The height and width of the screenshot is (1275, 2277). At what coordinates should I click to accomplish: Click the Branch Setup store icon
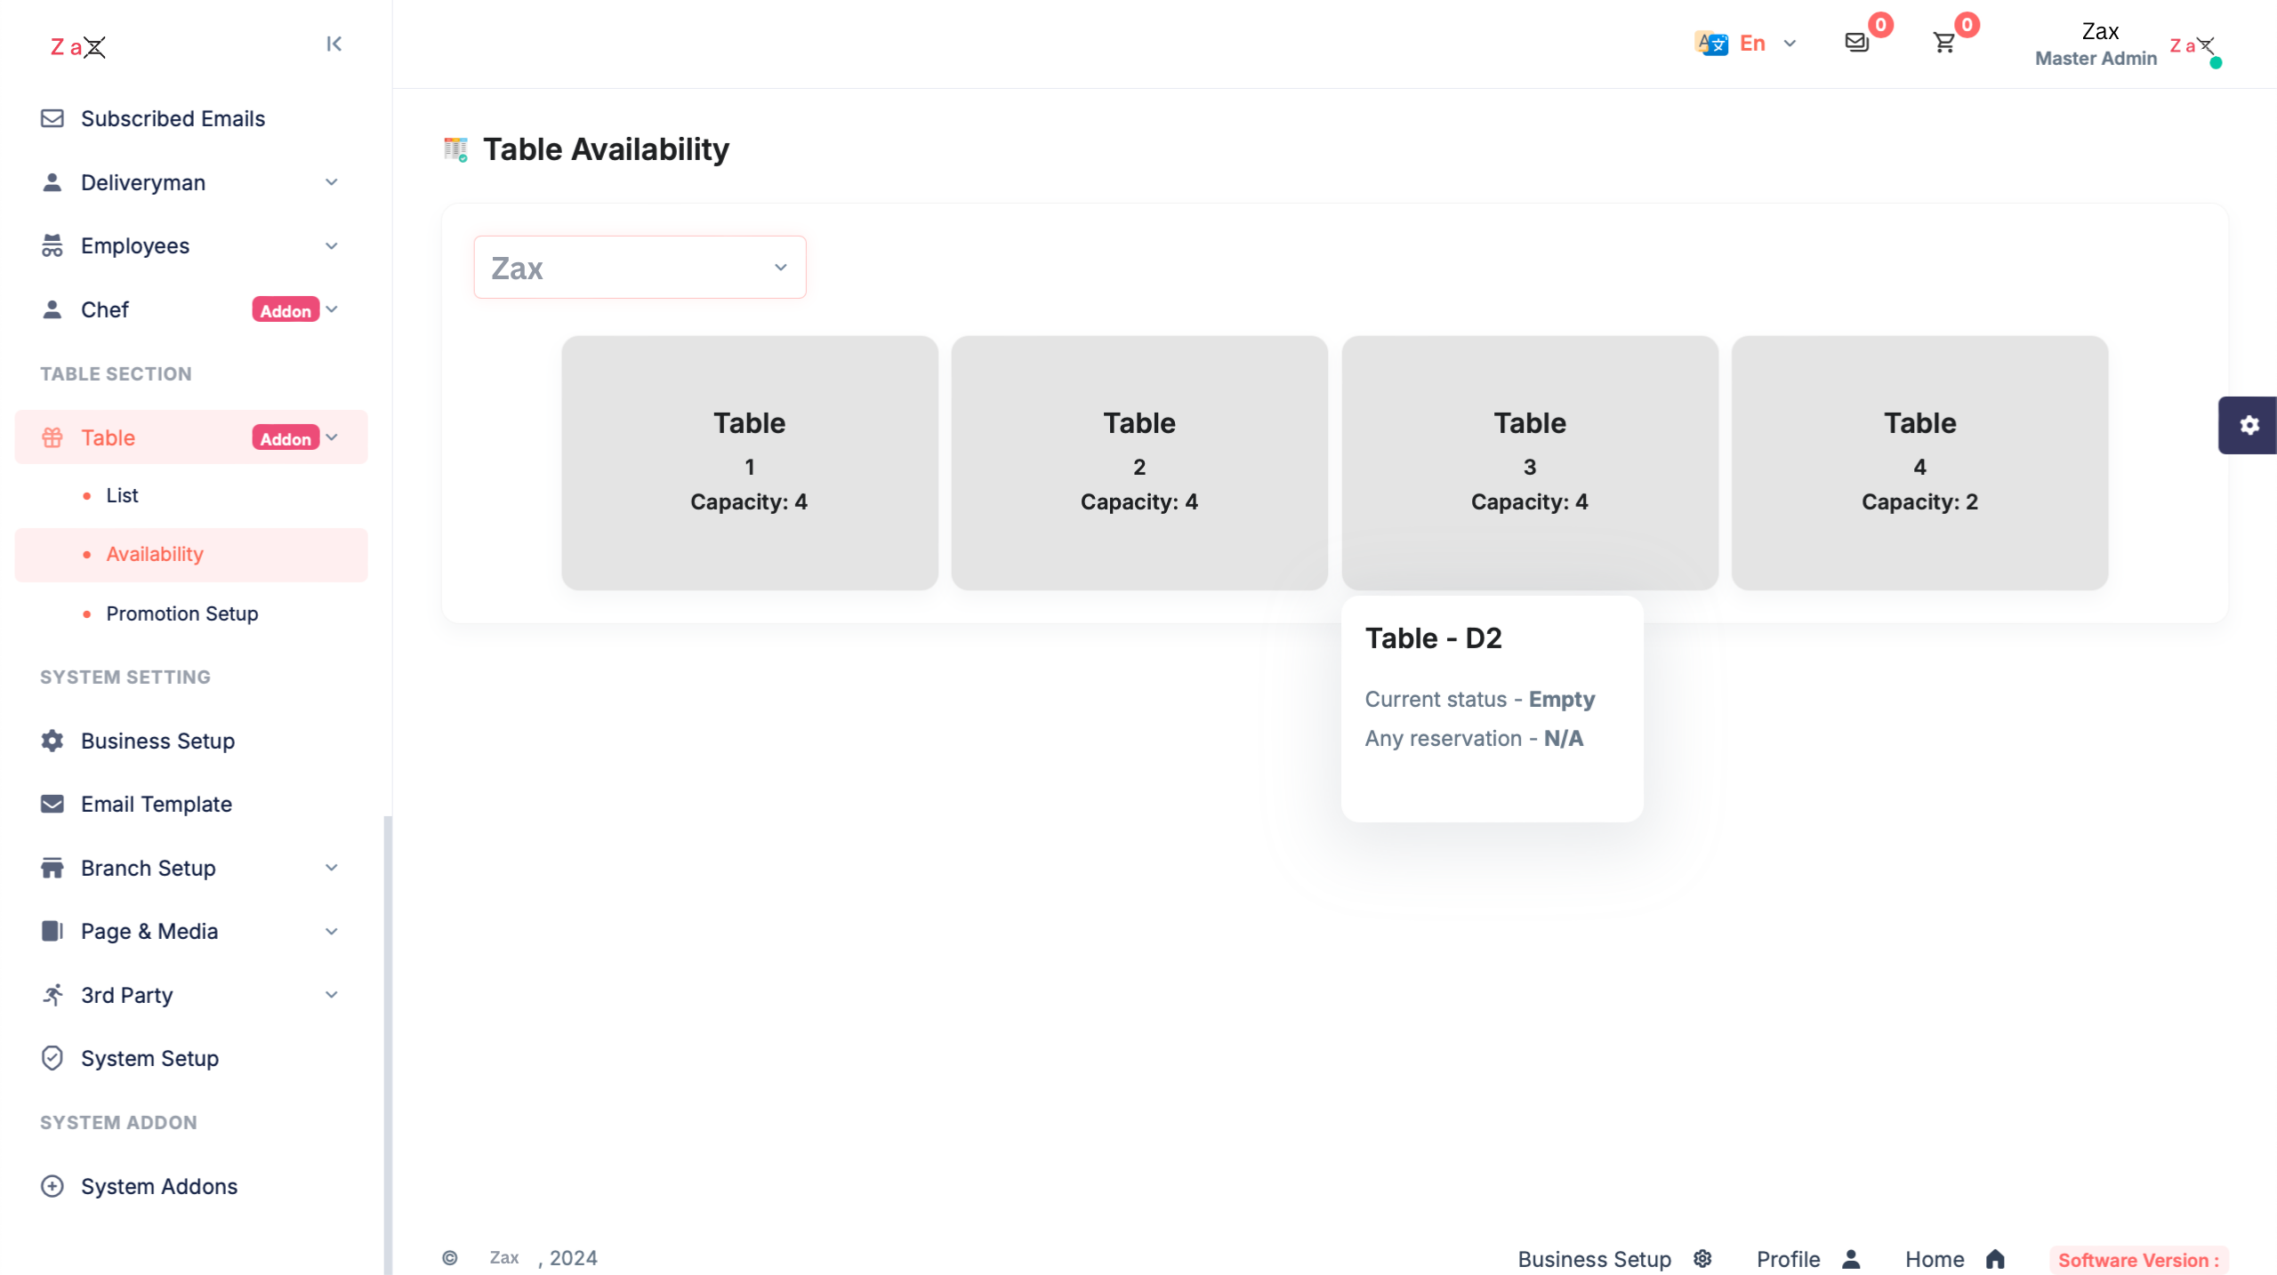[52, 868]
